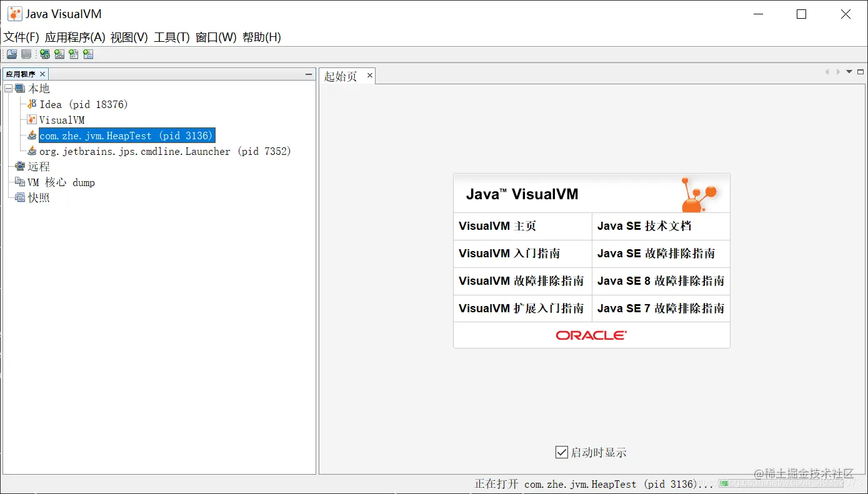868x494 pixels.
Task: Open the Java SE 7 故障排除指南 link
Action: [x=661, y=309]
